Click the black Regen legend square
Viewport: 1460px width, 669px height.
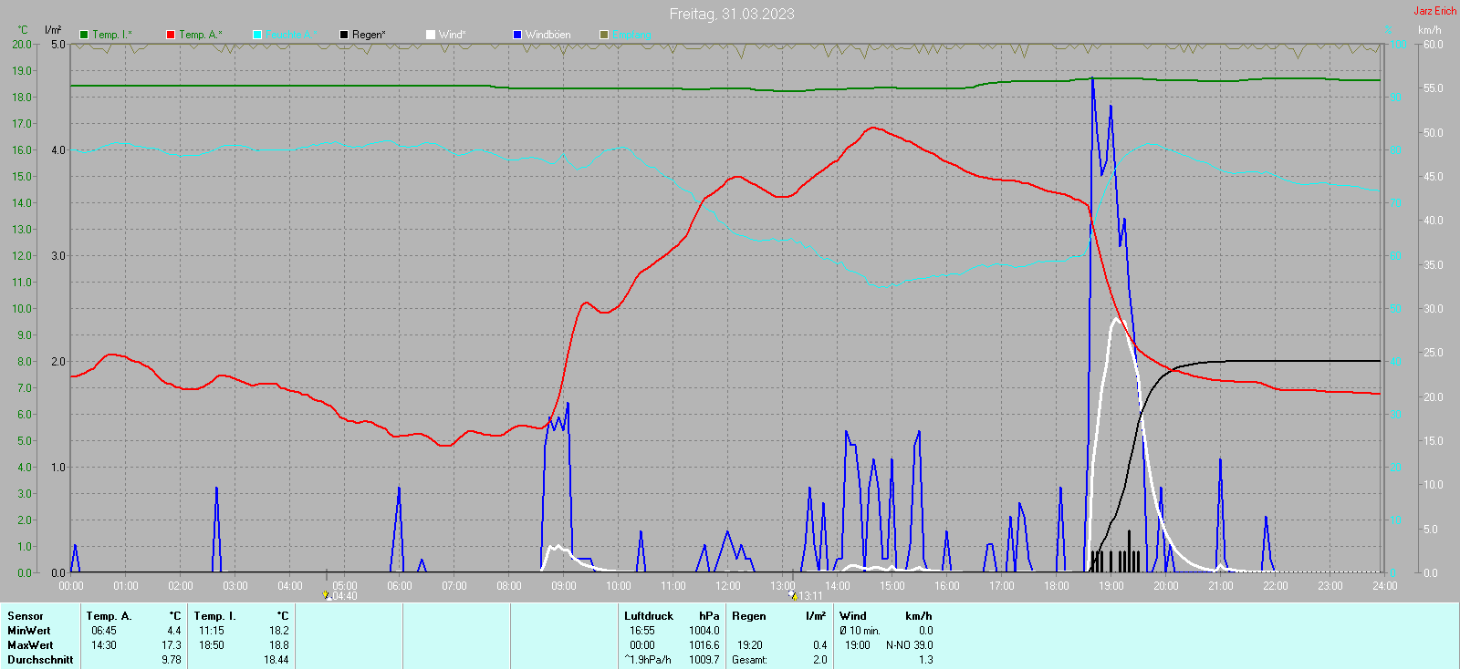pos(344,35)
